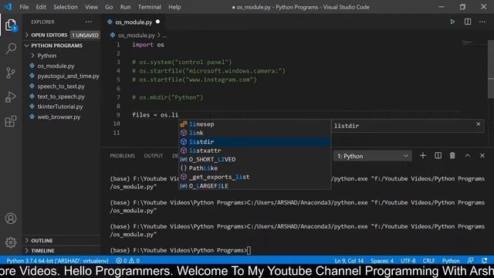Click the VS Code logo icon
Image resolution: width=494 pixels, height=278 pixels.
point(8,7)
